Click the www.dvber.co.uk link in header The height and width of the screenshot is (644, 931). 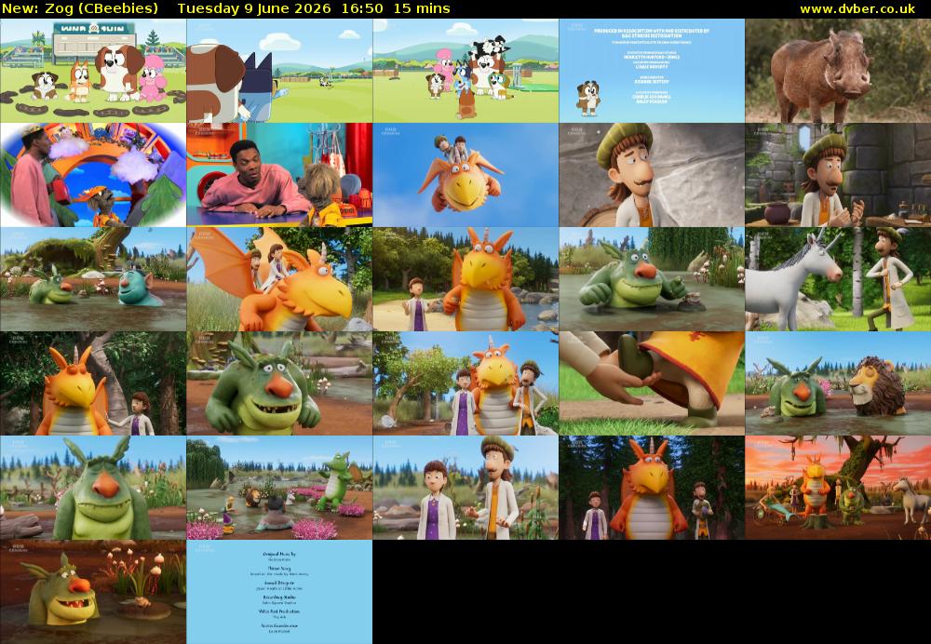[x=857, y=9]
